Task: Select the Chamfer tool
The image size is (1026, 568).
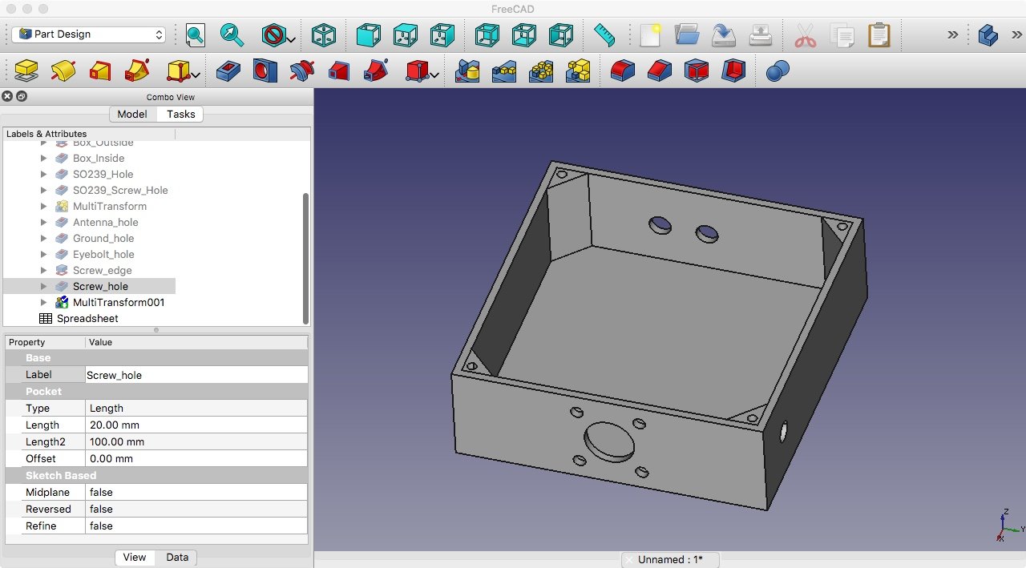Action: [660, 70]
